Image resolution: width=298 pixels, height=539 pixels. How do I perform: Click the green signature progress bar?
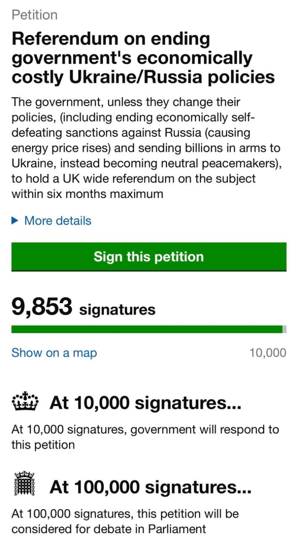click(x=146, y=329)
